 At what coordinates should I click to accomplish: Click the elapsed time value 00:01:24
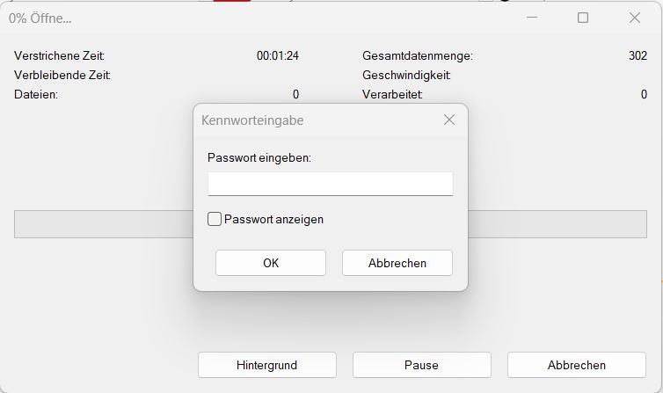(x=278, y=55)
